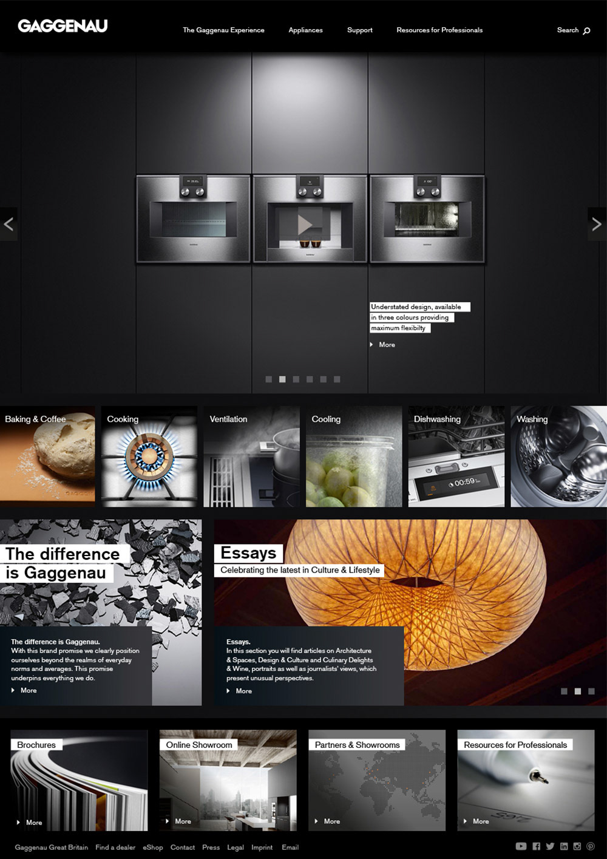Open the Cooling category tile
The width and height of the screenshot is (607, 859).
tap(354, 457)
